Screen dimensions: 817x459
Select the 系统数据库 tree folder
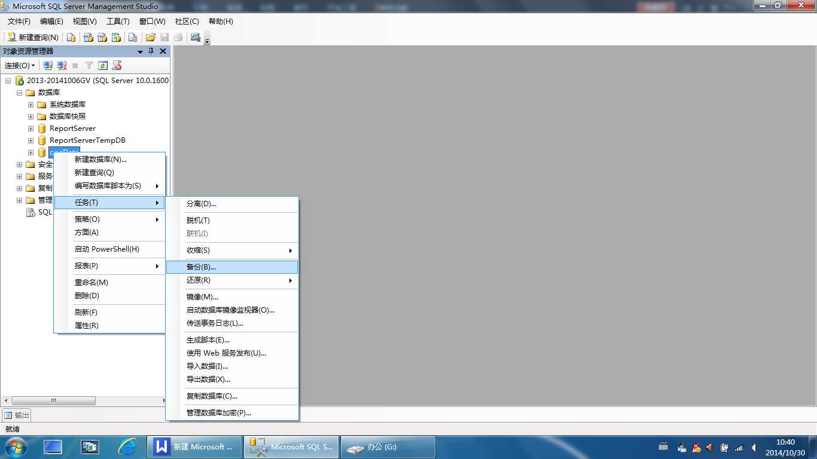(68, 105)
